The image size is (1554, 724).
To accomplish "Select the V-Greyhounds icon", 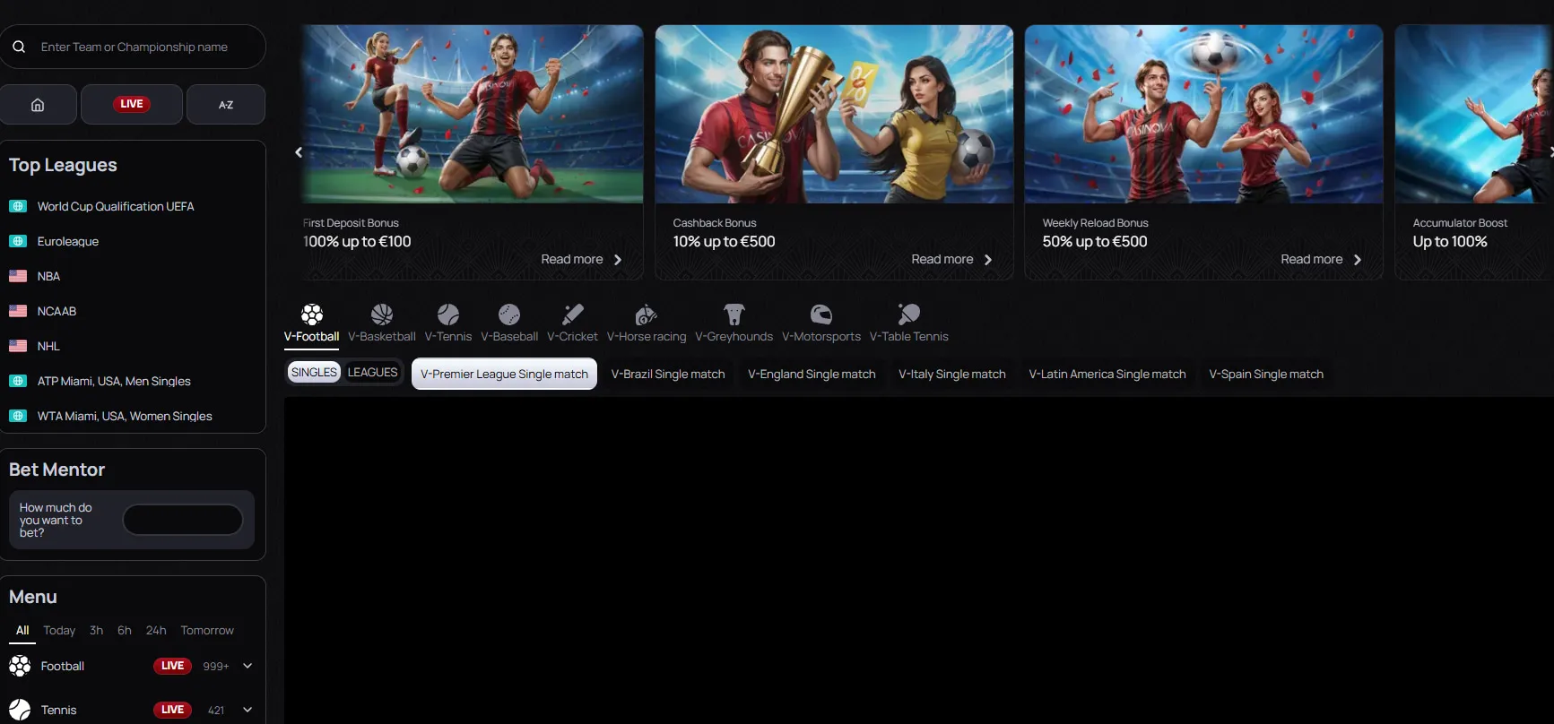I will coord(734,315).
